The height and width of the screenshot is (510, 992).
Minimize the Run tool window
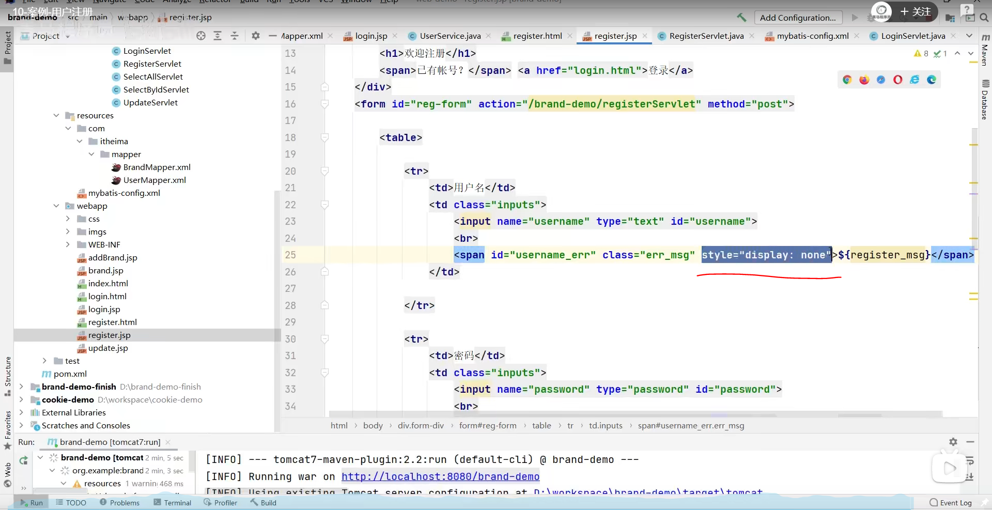tap(970, 442)
